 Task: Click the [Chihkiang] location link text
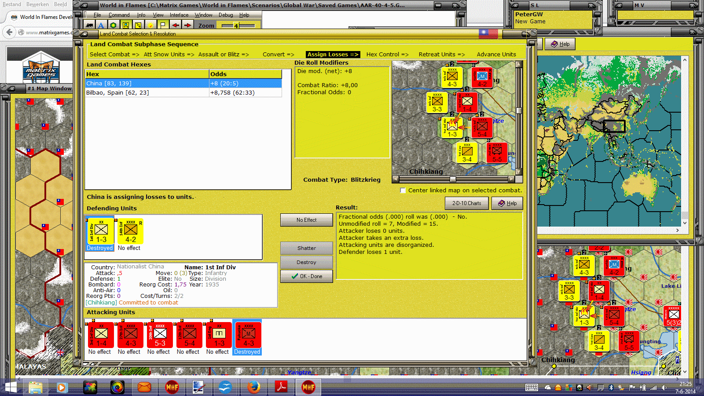(101, 303)
